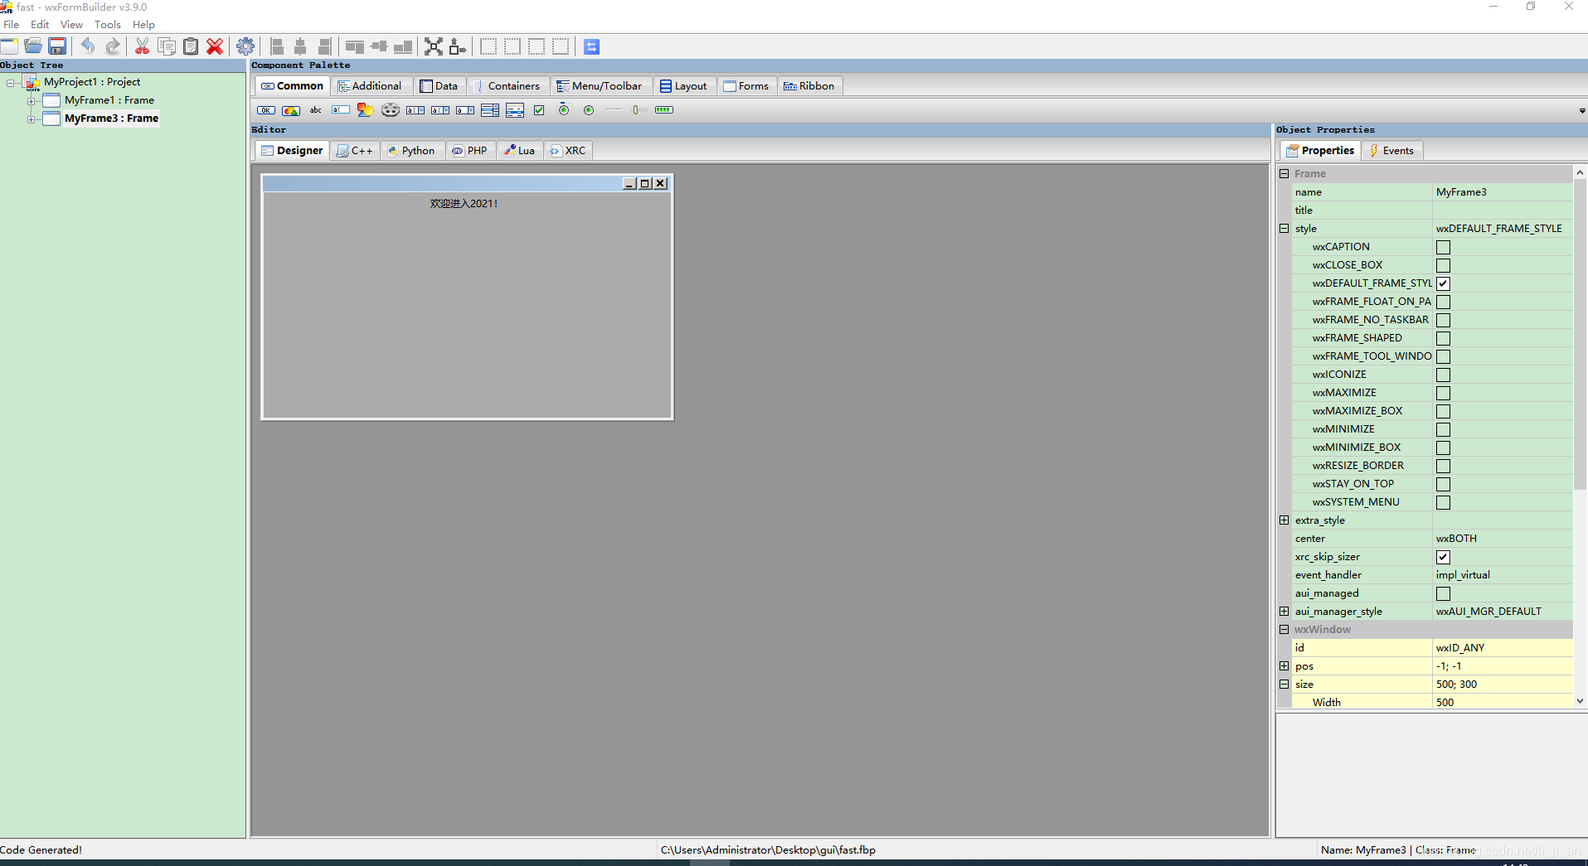Delete selected object with red X
This screenshot has width=1588, height=866.
pyautogui.click(x=215, y=46)
